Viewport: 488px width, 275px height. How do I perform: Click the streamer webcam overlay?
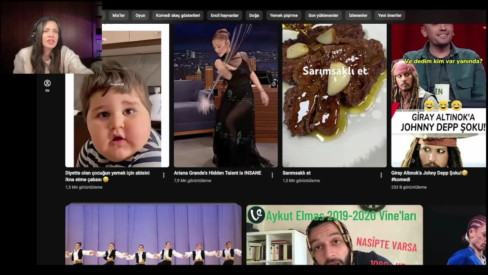pyautogui.click(x=51, y=37)
